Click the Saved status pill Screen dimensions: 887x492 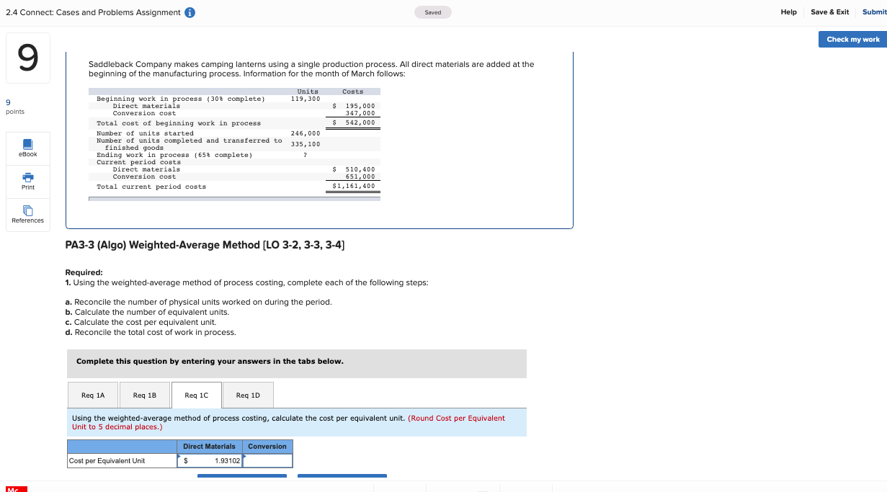point(432,12)
